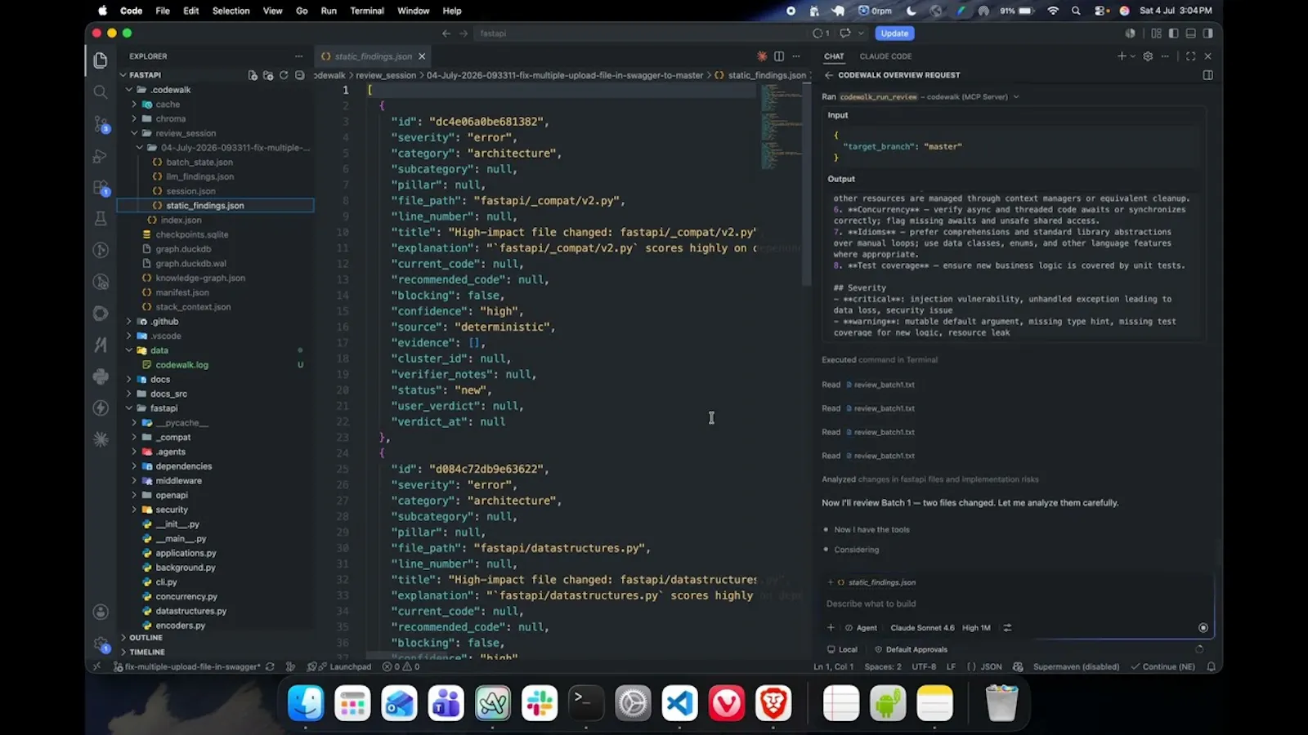The height and width of the screenshot is (735, 1308).
Task: Open the Testing flask icon
Action: coord(101,218)
